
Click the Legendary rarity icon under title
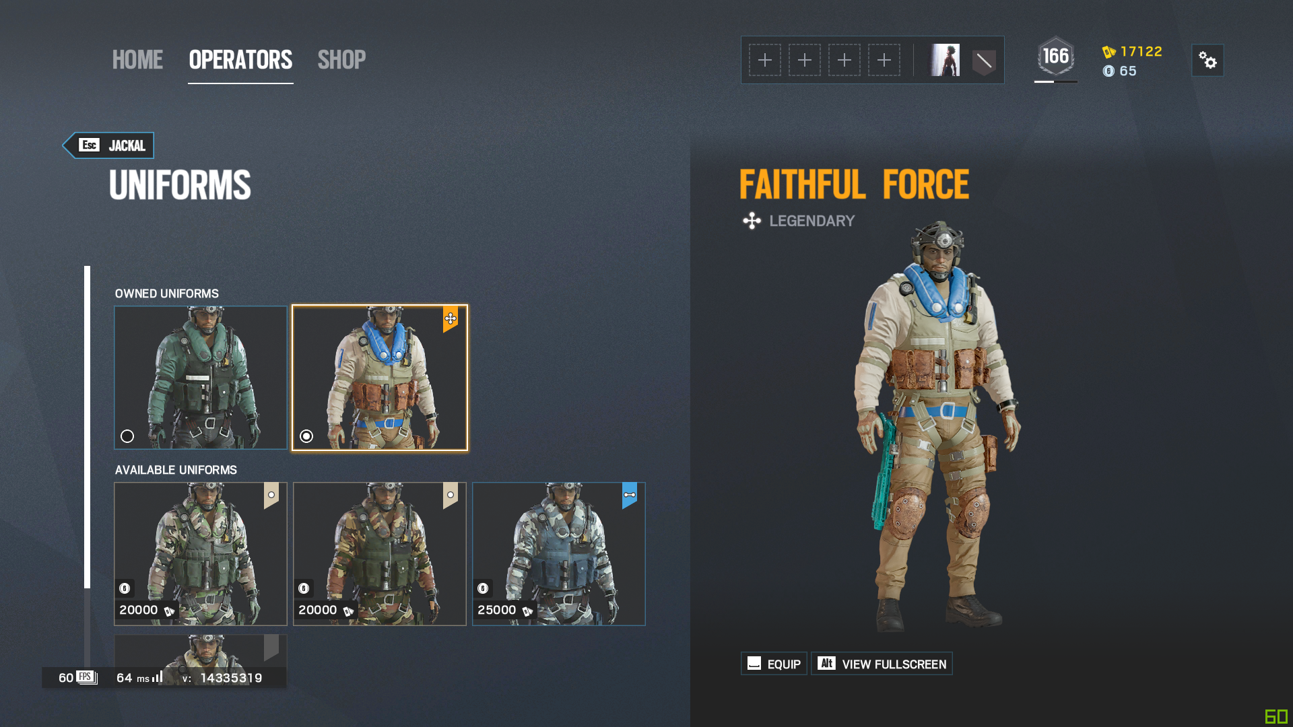(752, 221)
